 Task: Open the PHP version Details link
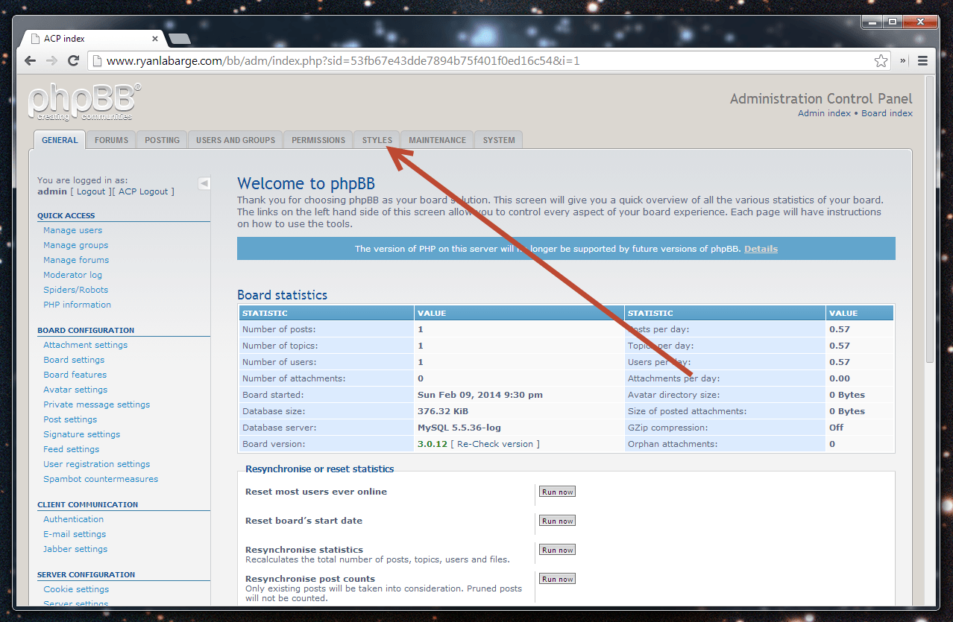tap(761, 249)
